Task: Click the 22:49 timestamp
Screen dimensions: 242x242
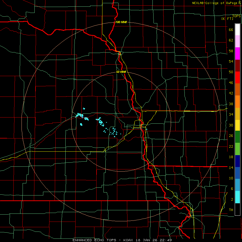Action: coord(166,240)
